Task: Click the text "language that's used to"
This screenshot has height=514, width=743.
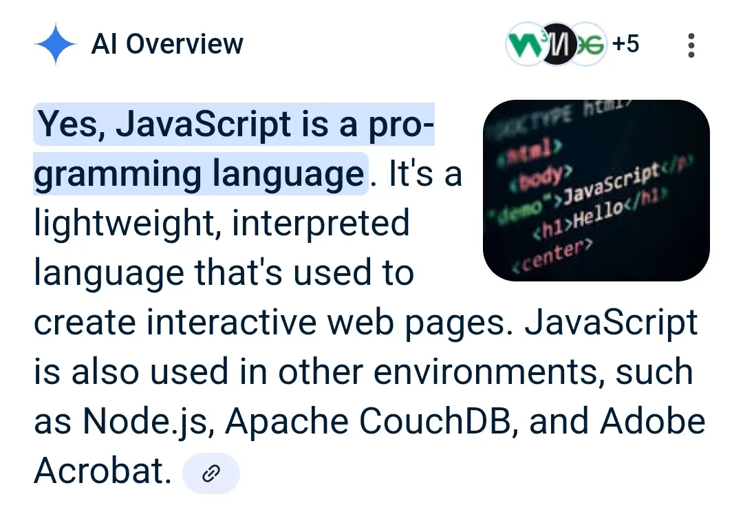Action: pos(224,273)
